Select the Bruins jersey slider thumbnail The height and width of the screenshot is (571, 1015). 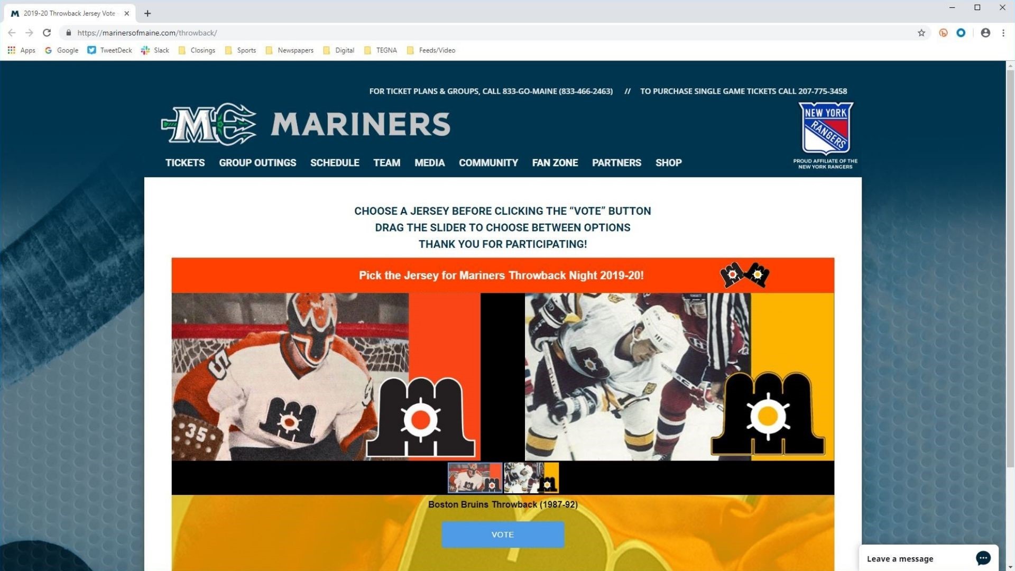531,477
